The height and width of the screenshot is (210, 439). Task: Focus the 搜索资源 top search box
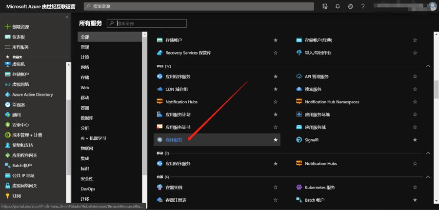199,6
